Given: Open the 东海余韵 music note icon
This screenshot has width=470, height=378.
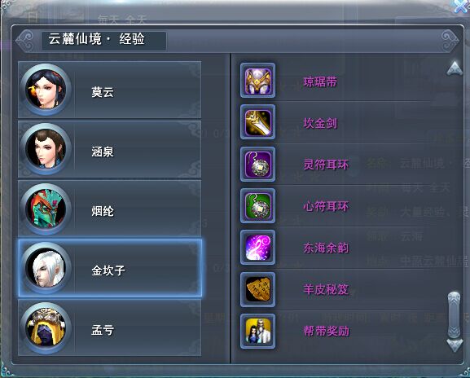Looking at the screenshot, I should pos(257,248).
